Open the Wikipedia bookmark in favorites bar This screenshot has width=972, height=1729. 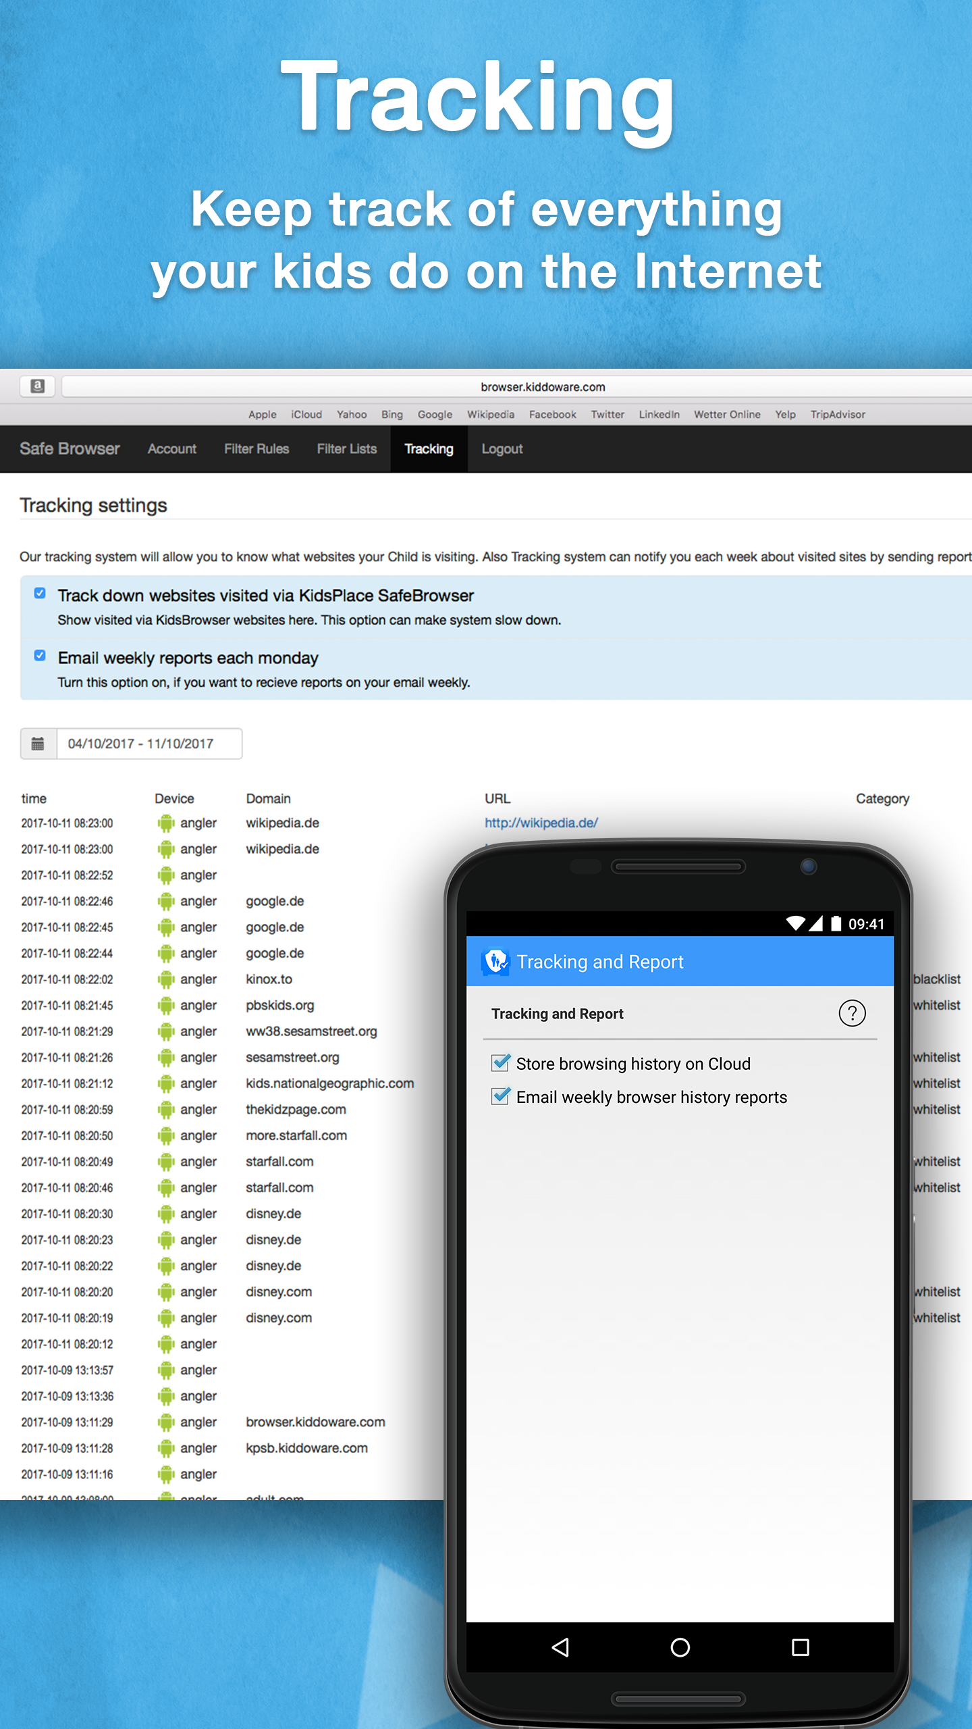(x=490, y=415)
